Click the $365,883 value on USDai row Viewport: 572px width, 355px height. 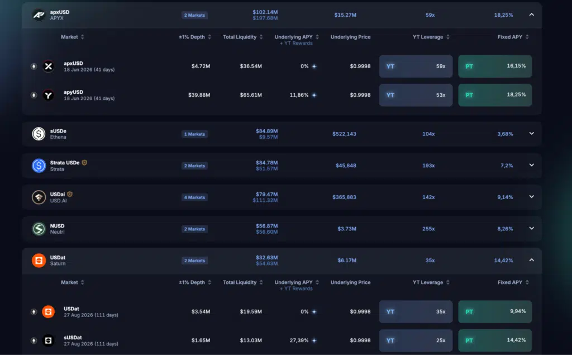click(x=344, y=197)
